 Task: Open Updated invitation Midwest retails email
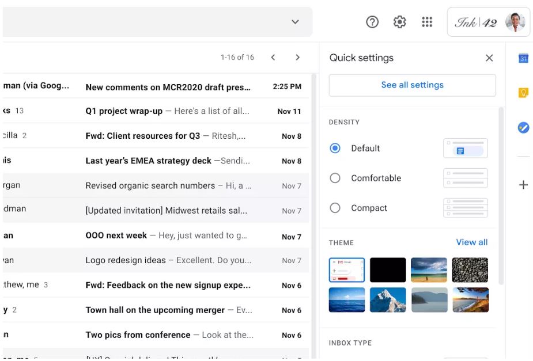pyautogui.click(x=156, y=211)
